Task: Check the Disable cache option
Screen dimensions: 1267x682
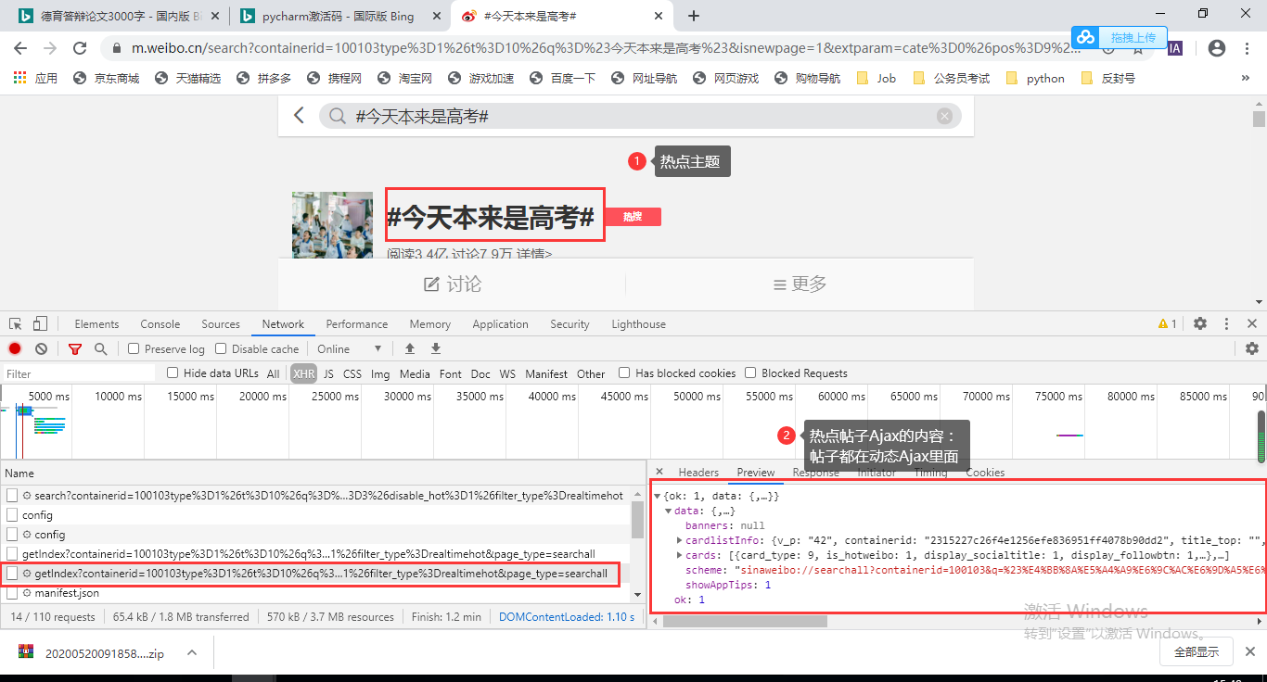Action: (x=220, y=349)
